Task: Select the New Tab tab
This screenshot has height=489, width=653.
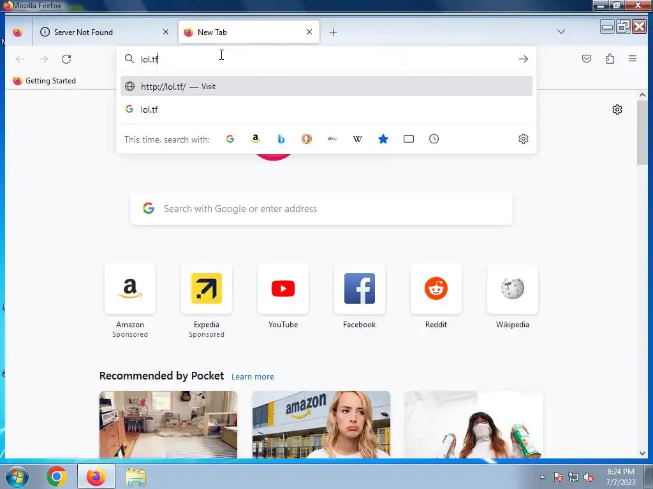Action: click(x=249, y=32)
